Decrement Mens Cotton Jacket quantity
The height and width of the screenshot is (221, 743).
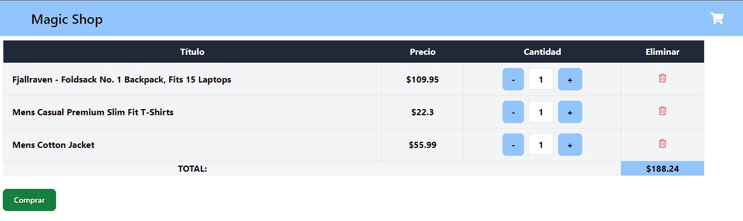pyautogui.click(x=513, y=145)
